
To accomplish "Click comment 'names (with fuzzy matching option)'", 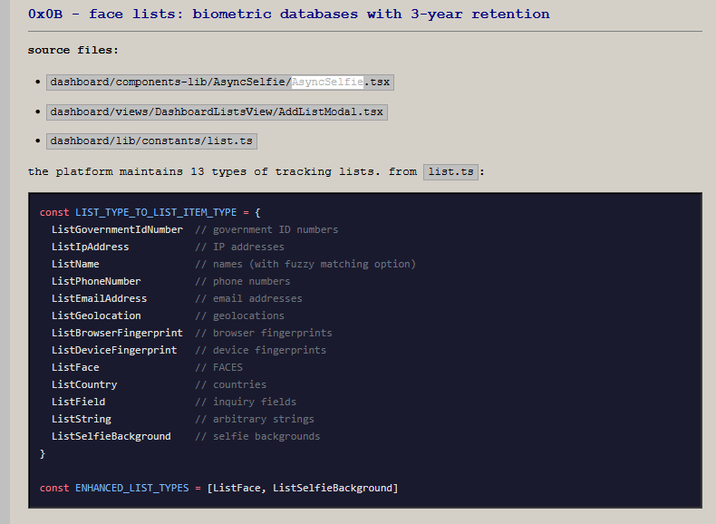I will pos(314,264).
